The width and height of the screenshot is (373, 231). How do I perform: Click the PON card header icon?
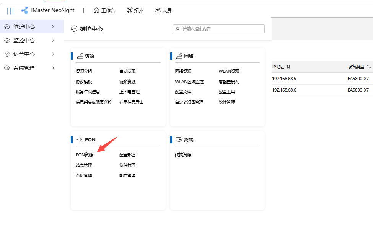coord(79,139)
